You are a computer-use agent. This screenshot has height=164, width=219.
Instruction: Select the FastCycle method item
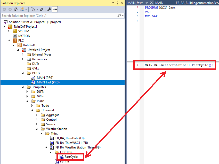[x=71, y=157]
